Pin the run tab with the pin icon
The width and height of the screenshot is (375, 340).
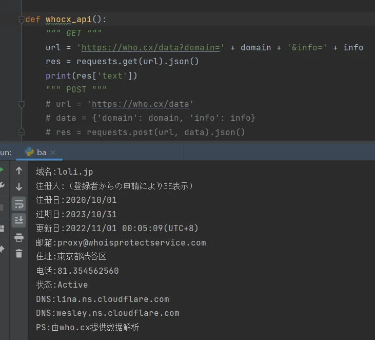(x=2, y=249)
